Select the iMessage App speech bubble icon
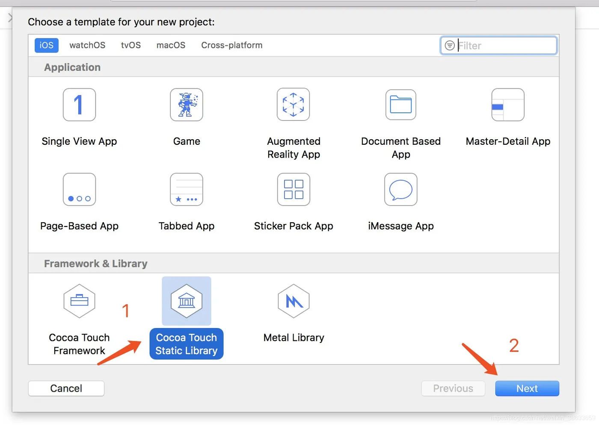Image resolution: width=599 pixels, height=425 pixels. (401, 189)
